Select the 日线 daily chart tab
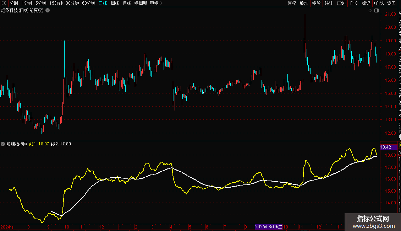401x231 pixels. (x=103, y=3)
